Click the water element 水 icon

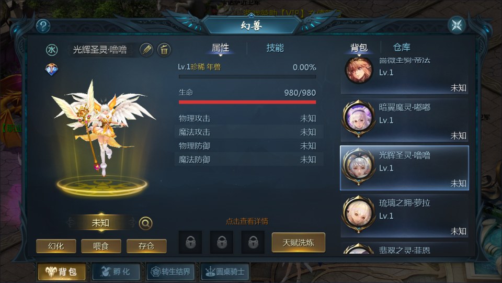[x=52, y=50]
